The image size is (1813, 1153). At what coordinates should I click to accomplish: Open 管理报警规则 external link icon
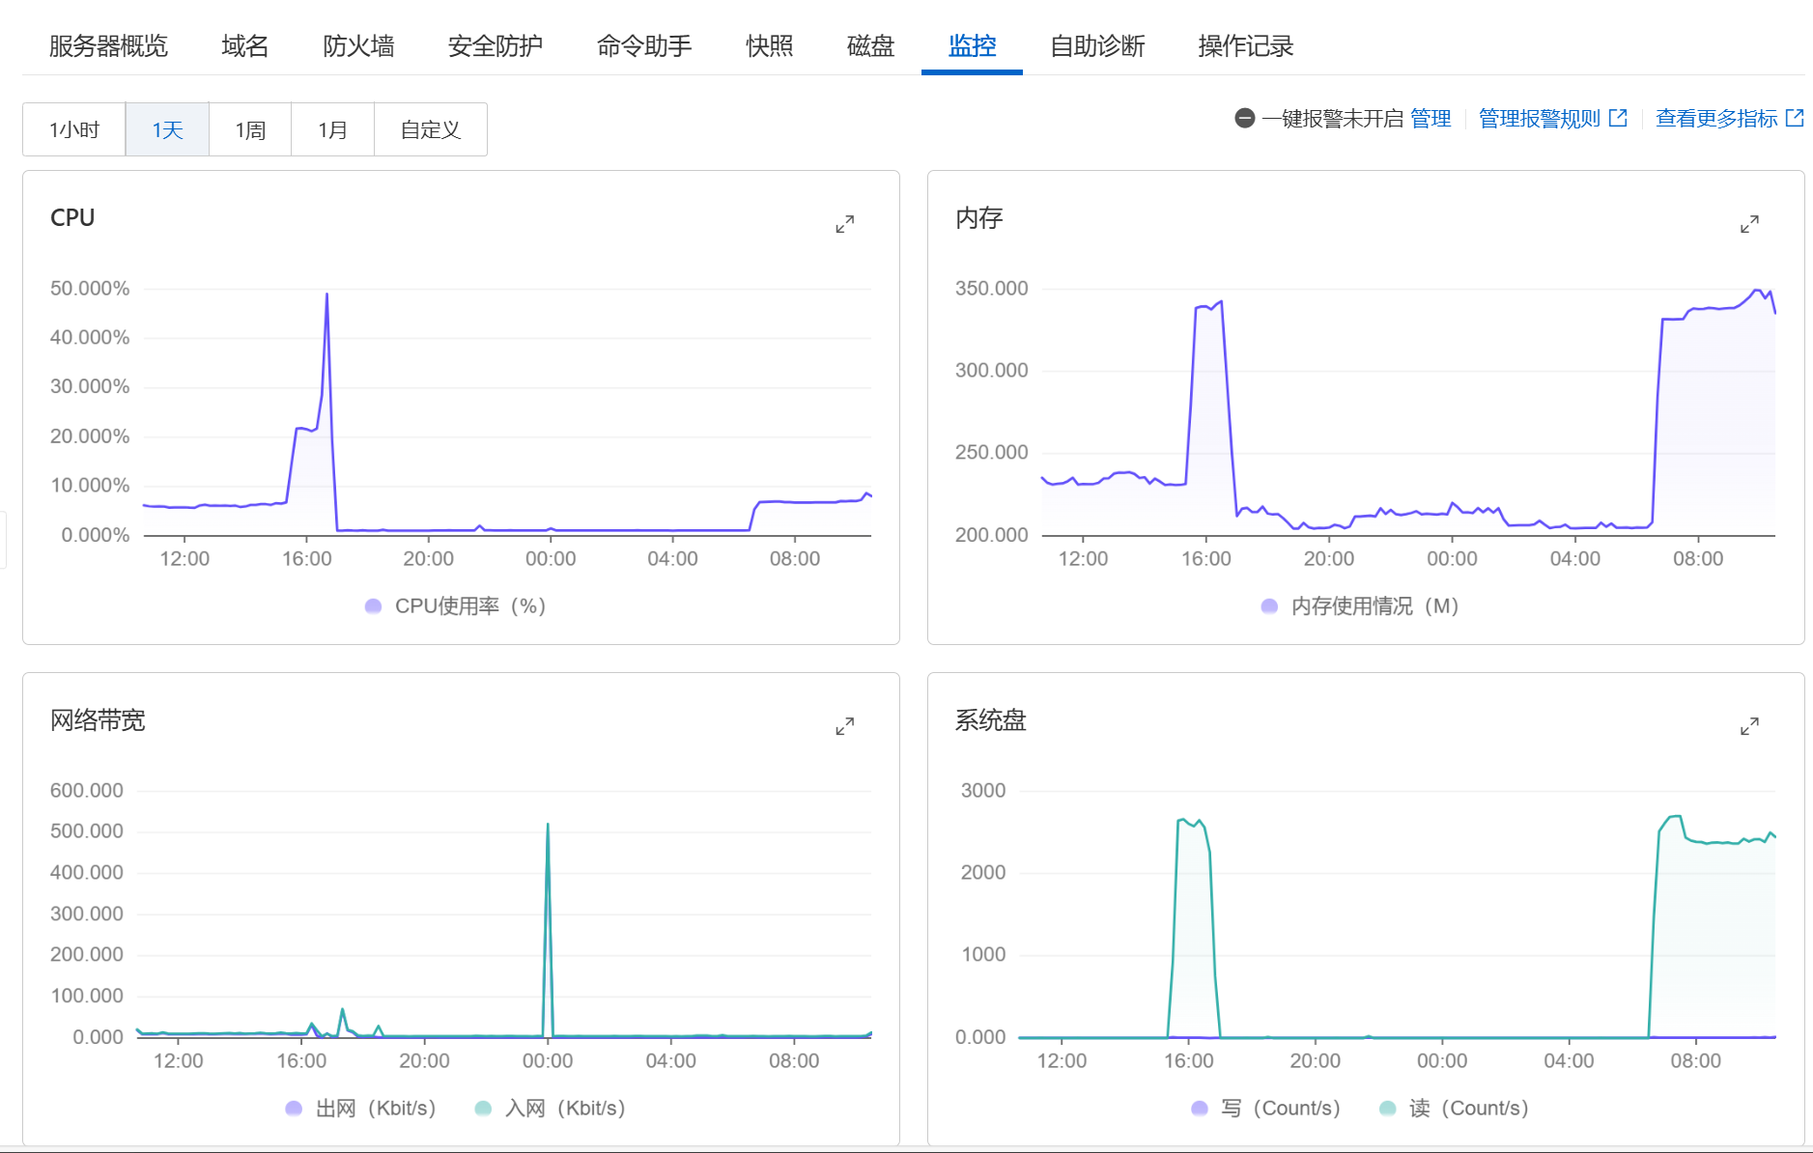pos(1619,118)
